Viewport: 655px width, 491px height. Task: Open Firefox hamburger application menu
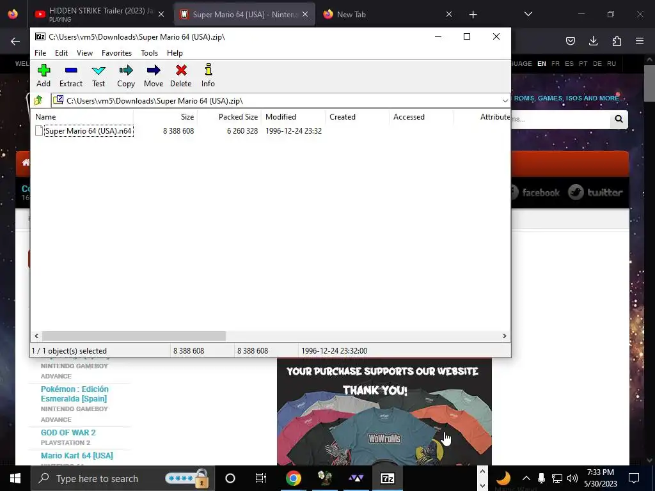[640, 41]
